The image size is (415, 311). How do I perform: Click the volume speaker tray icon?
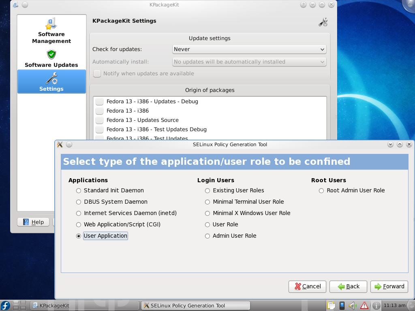[x=353, y=306]
